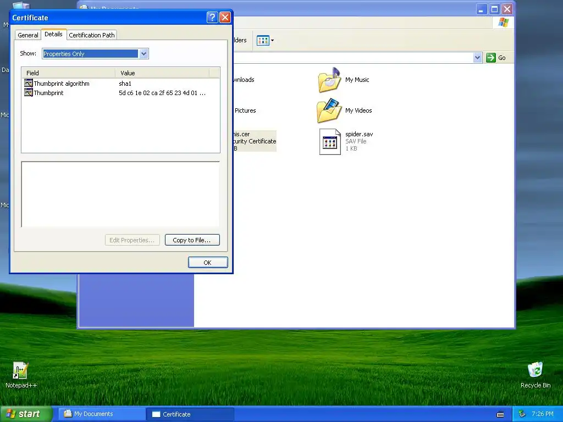Open the Start menu
563x422 pixels.
(x=26, y=414)
